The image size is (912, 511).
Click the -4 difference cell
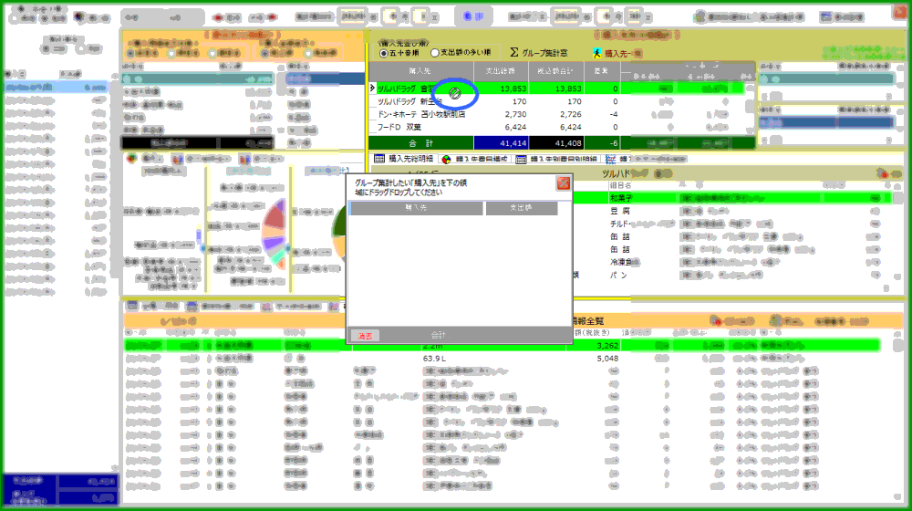[x=601, y=114]
